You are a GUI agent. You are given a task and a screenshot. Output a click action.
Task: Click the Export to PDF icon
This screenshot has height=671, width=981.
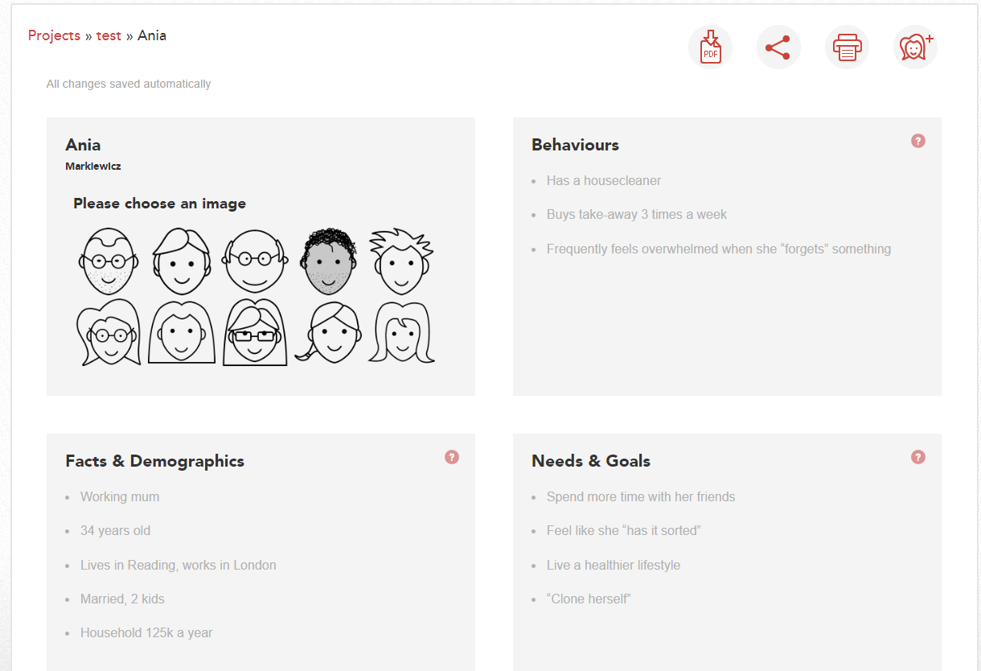710,47
